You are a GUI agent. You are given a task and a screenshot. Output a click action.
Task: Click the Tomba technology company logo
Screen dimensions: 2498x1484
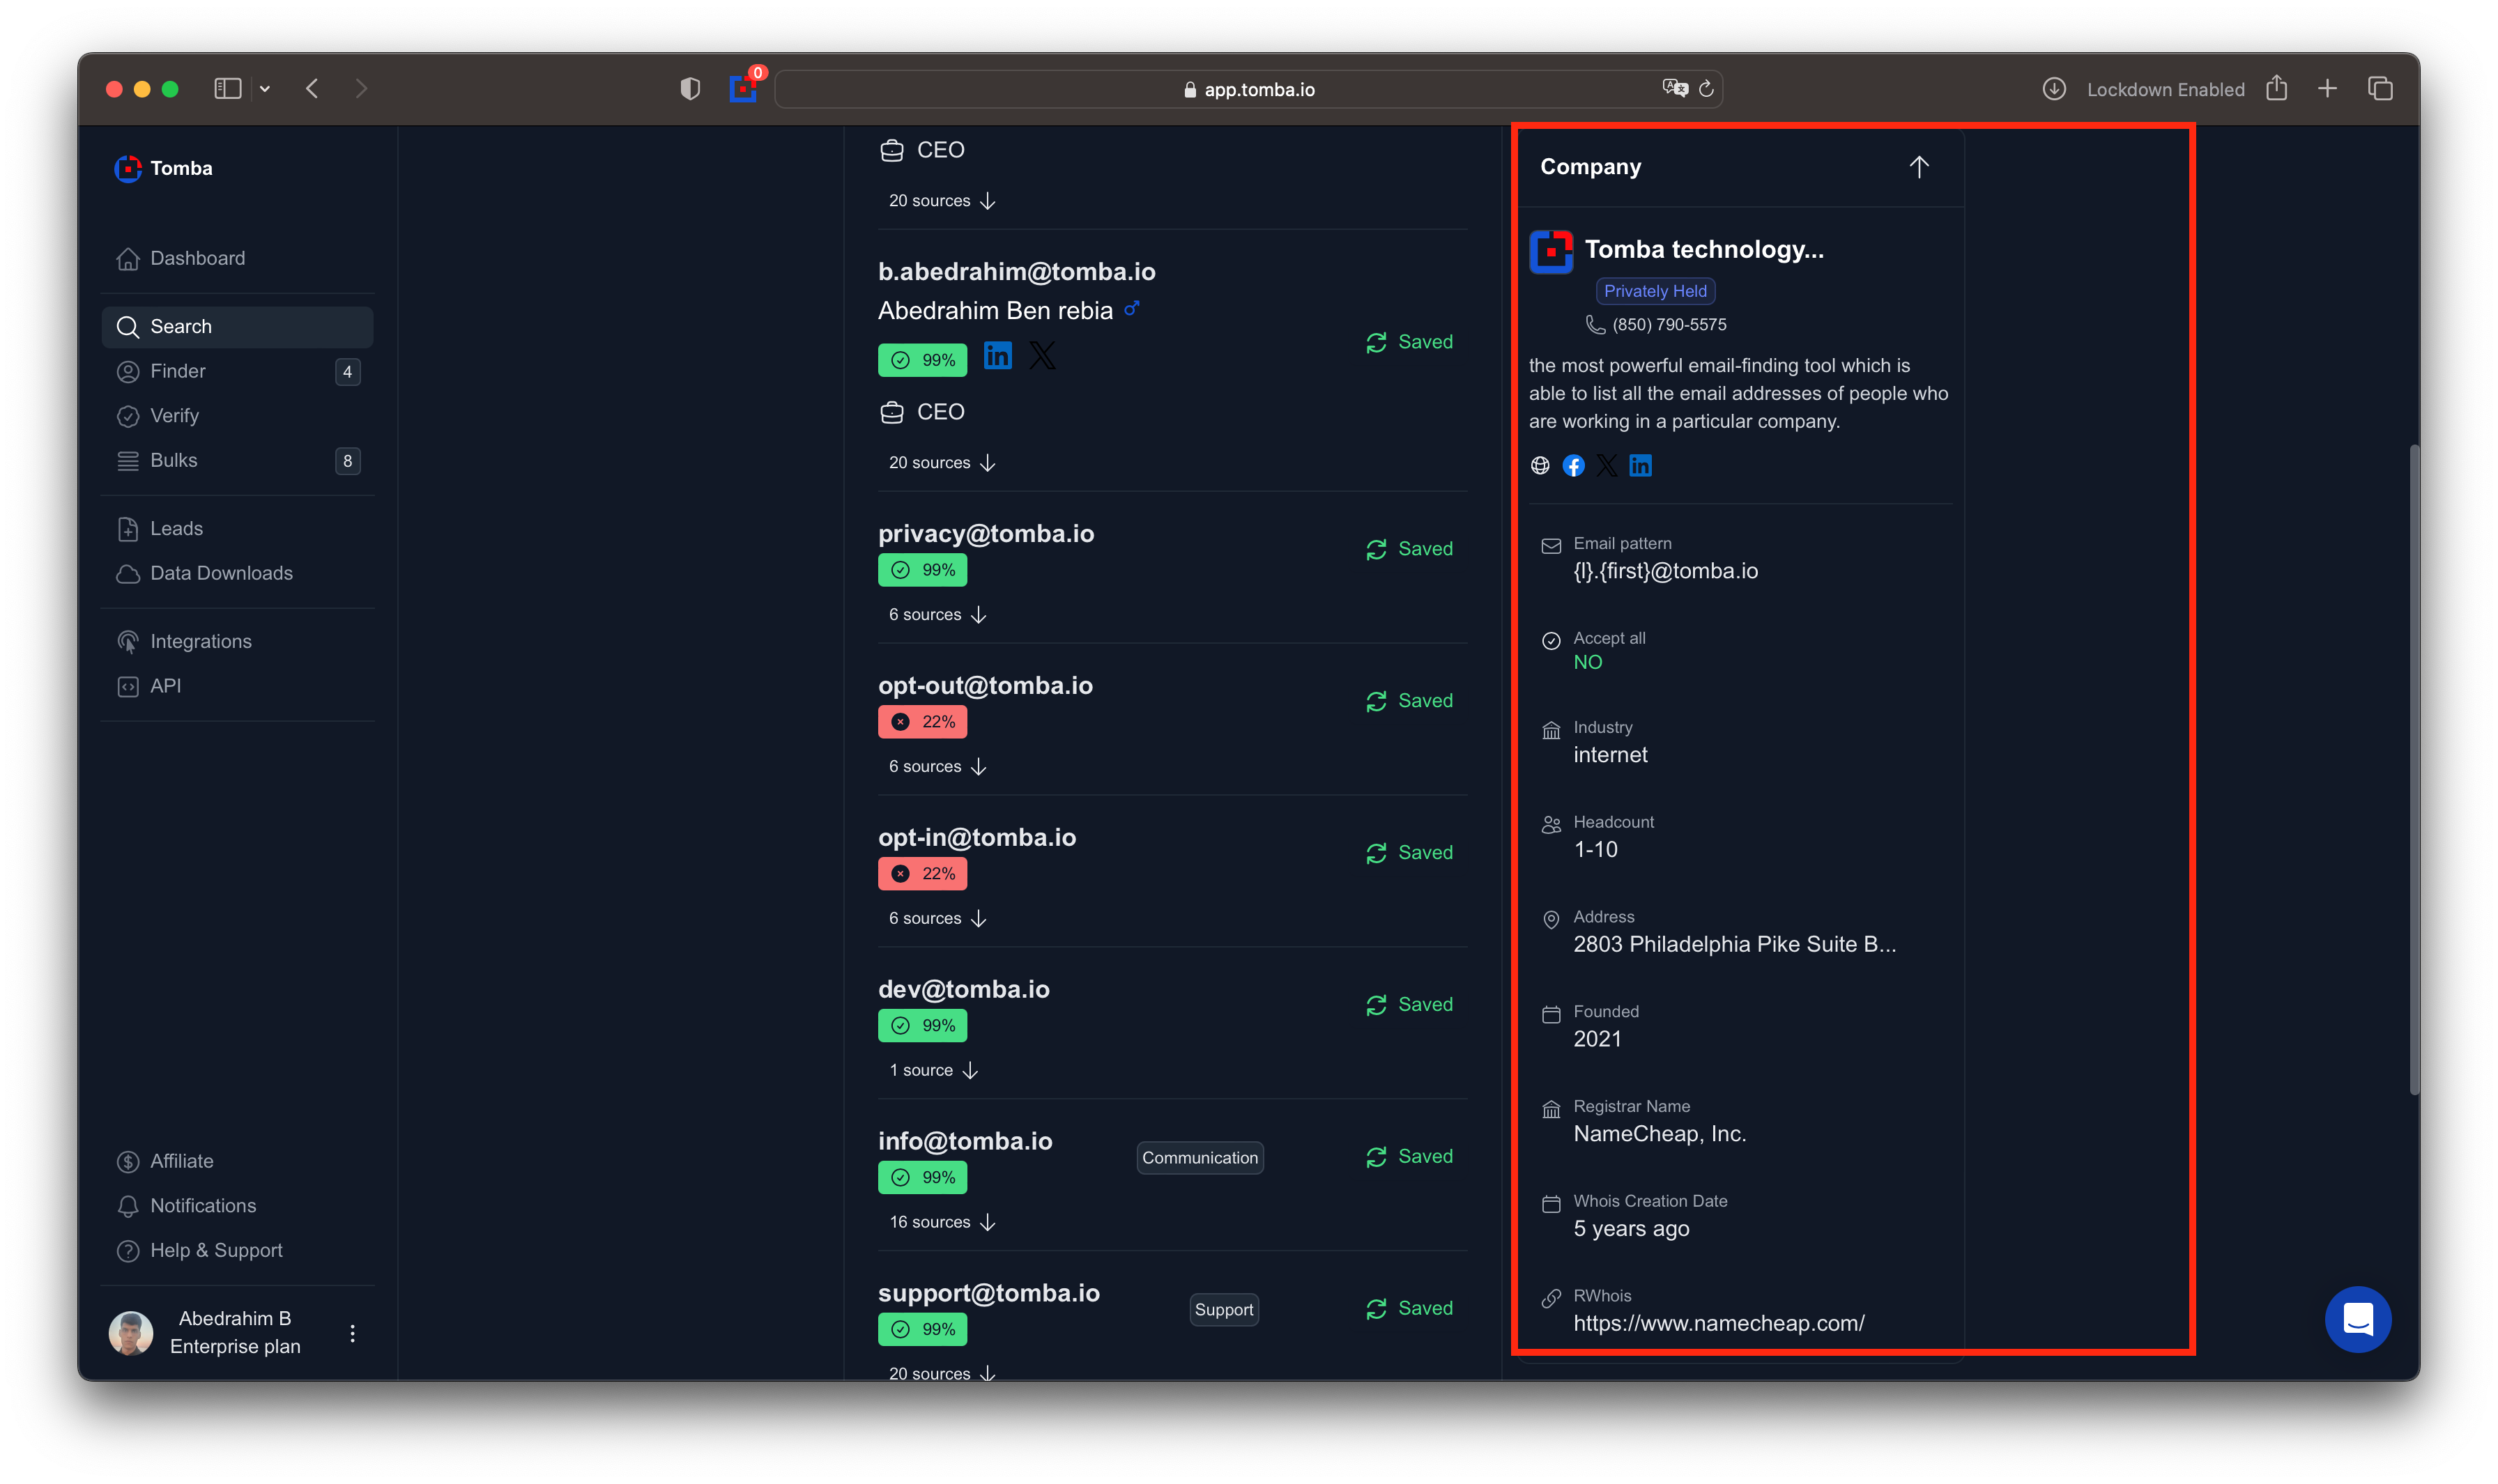[1551, 251]
